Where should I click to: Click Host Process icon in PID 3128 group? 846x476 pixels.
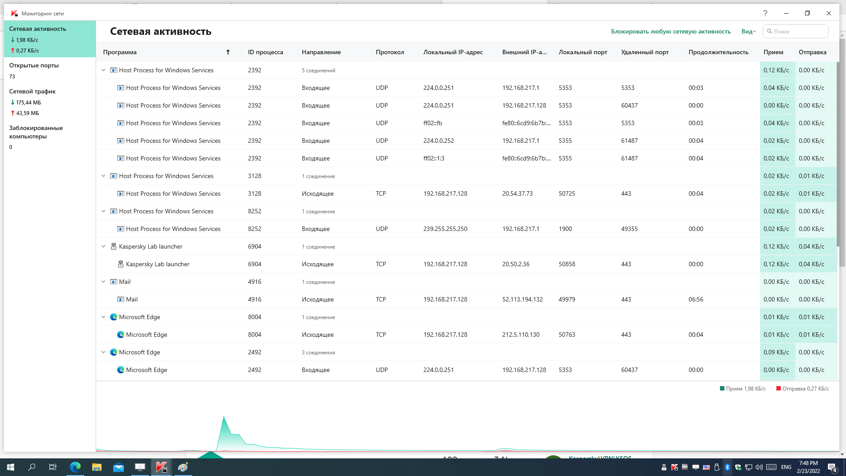pyautogui.click(x=113, y=176)
